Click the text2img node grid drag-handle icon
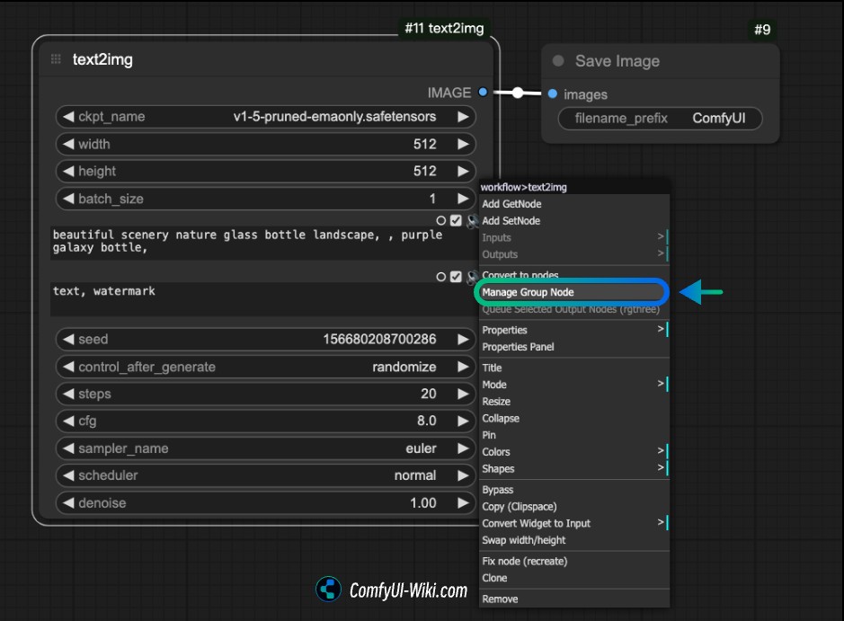Screen dimensions: 844x621 56,59
